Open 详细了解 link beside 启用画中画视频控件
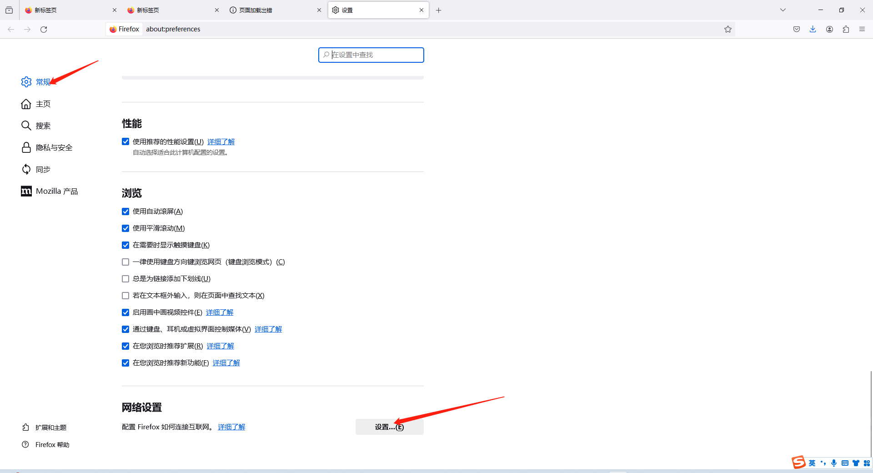Viewport: 873px width, 473px height. tap(220, 312)
